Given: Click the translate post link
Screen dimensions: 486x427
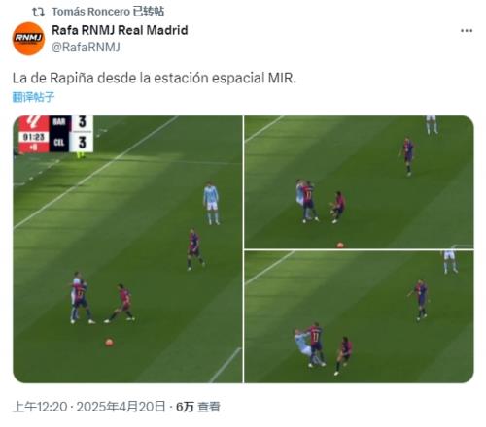Looking at the screenshot, I should pyautogui.click(x=33, y=97).
